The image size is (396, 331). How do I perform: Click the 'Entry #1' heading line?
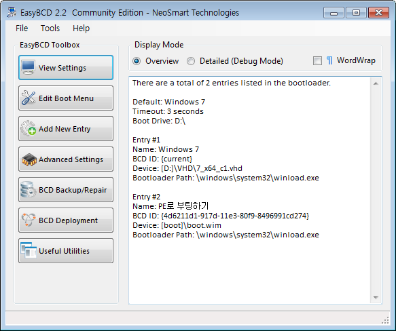(146, 140)
